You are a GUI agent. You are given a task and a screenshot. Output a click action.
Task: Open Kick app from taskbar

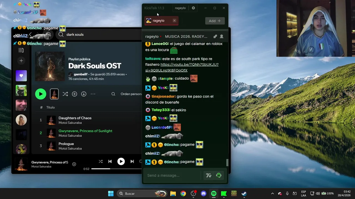pyautogui.click(x=224, y=193)
